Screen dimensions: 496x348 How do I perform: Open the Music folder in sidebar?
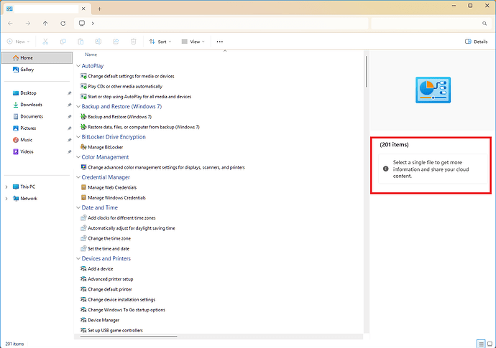point(26,140)
